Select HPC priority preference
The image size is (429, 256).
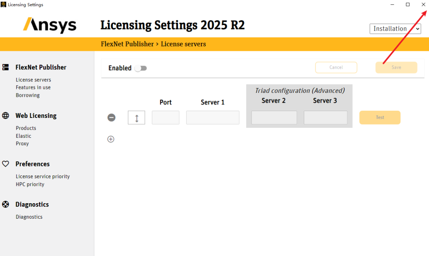(30, 184)
